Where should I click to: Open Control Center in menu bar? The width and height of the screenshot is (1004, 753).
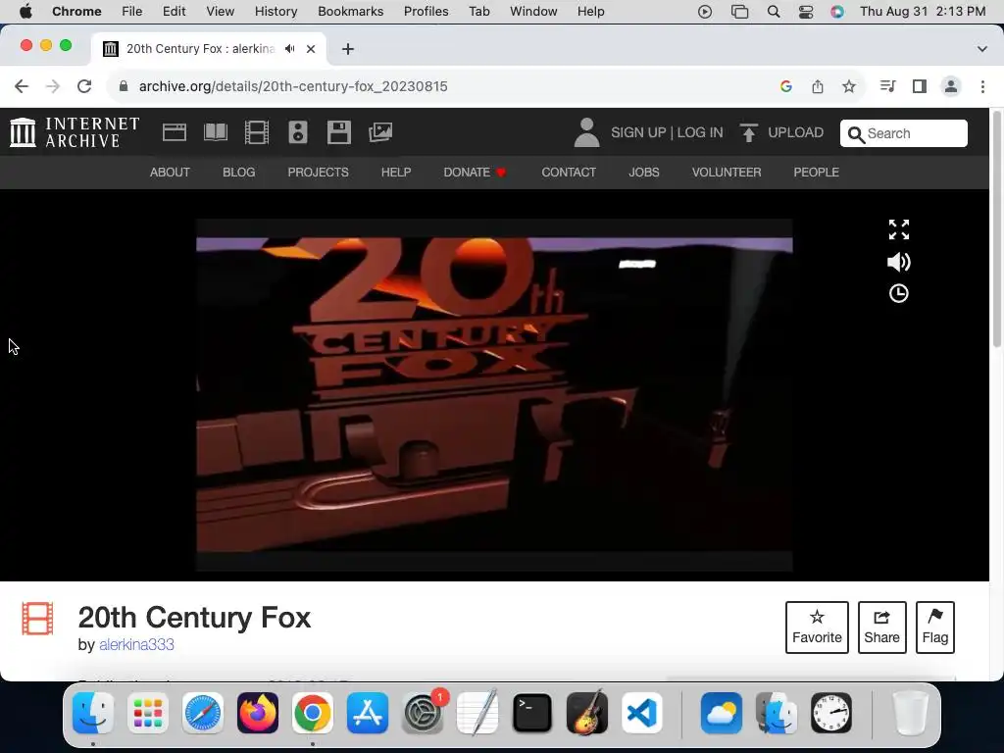pyautogui.click(x=806, y=12)
